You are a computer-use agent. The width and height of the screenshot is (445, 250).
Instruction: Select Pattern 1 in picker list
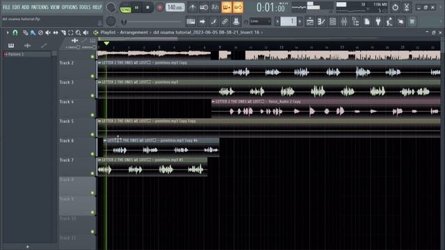point(27,54)
